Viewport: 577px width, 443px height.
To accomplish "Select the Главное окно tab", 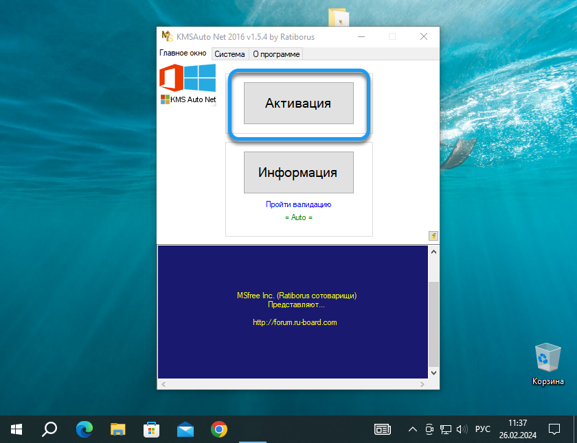I will coord(183,53).
